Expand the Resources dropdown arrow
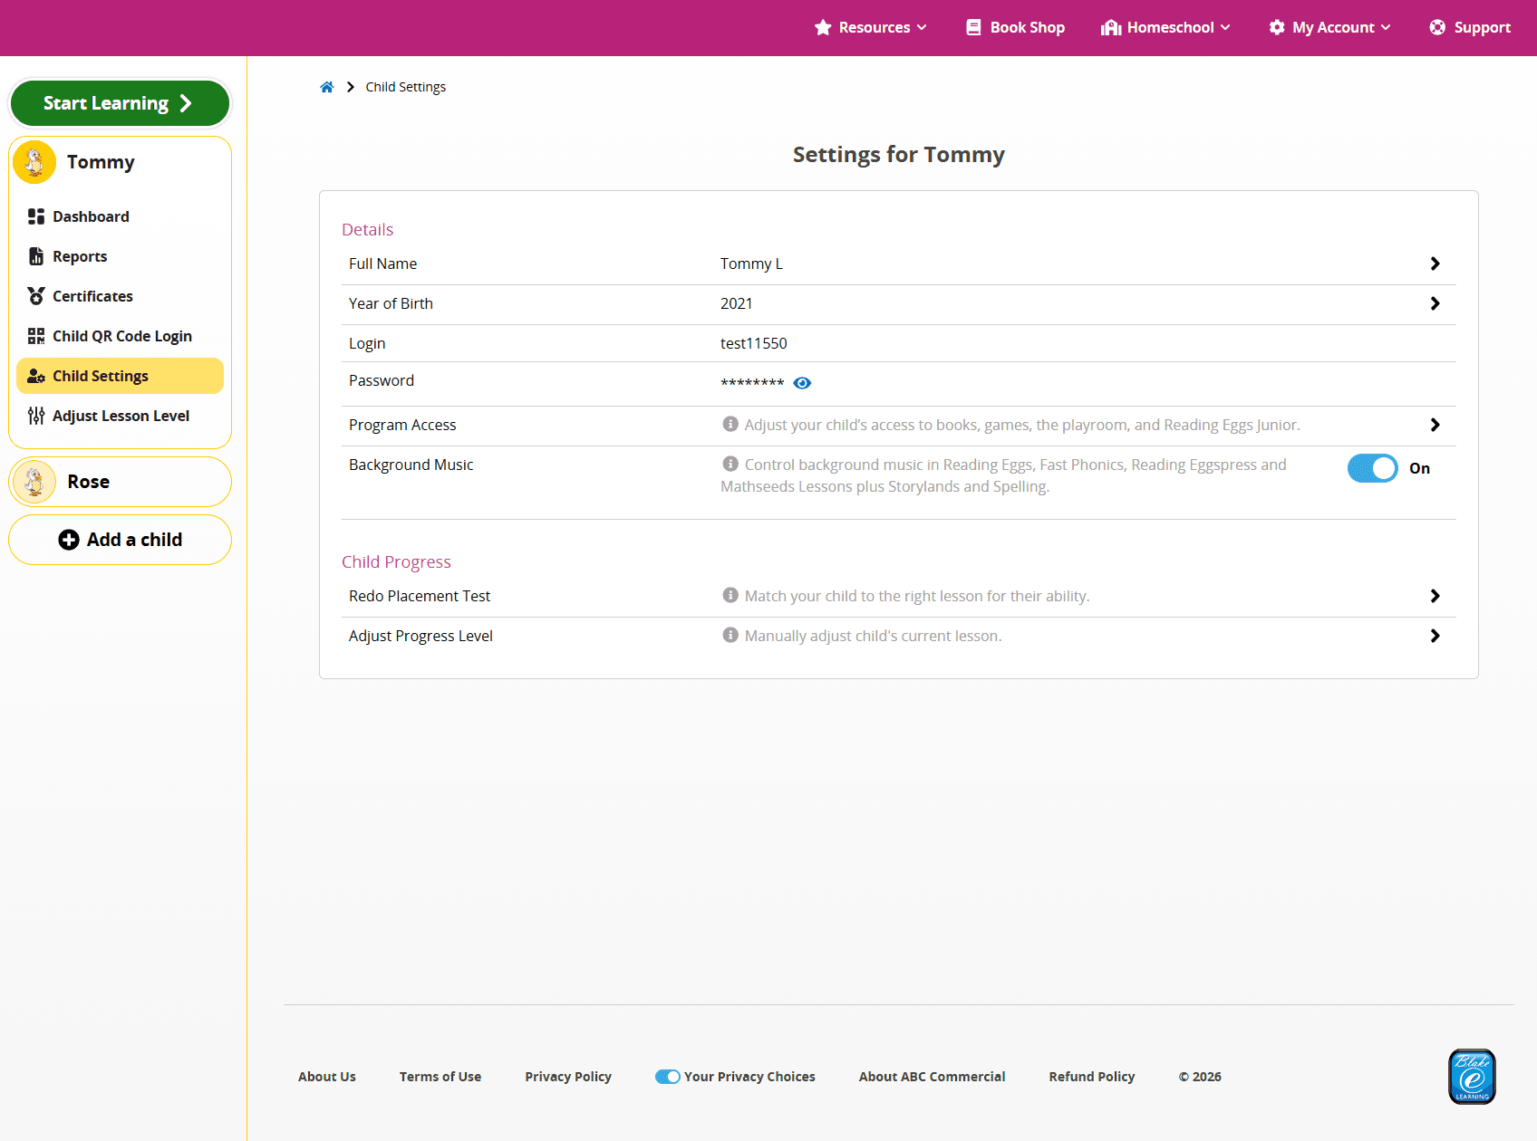 click(922, 27)
